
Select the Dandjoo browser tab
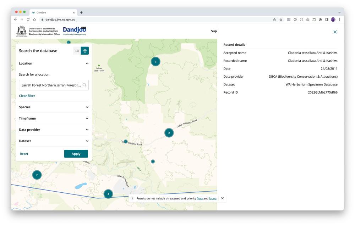54,12
